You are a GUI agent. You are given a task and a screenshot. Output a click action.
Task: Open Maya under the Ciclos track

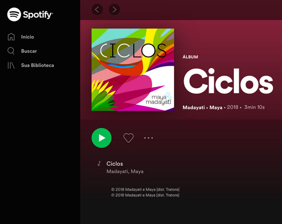(137, 171)
